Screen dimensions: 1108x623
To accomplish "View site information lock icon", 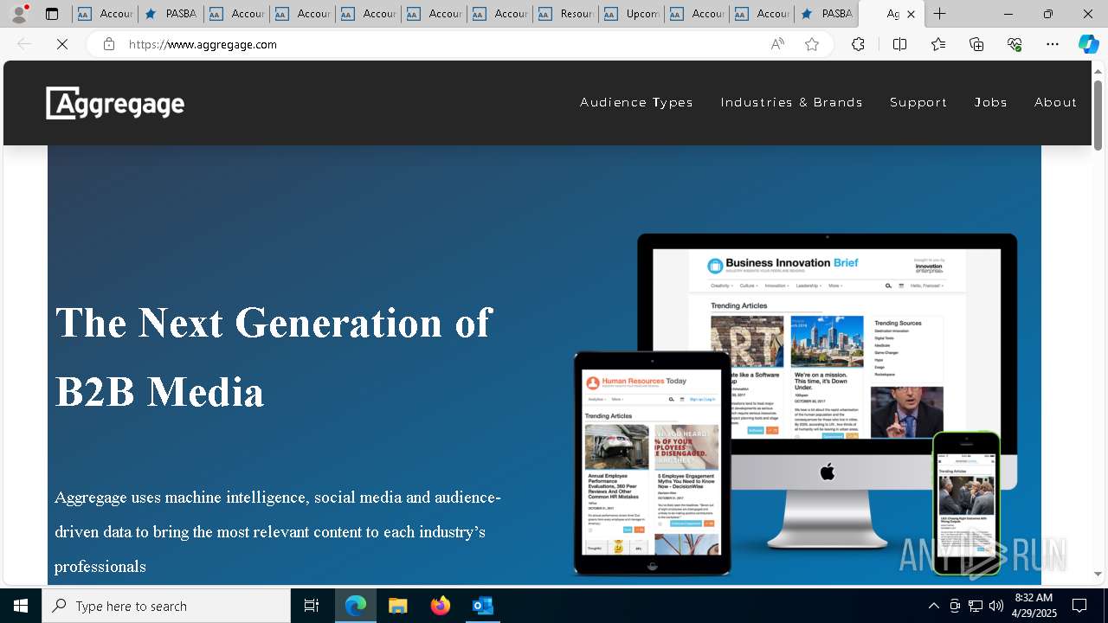I will click(x=108, y=44).
